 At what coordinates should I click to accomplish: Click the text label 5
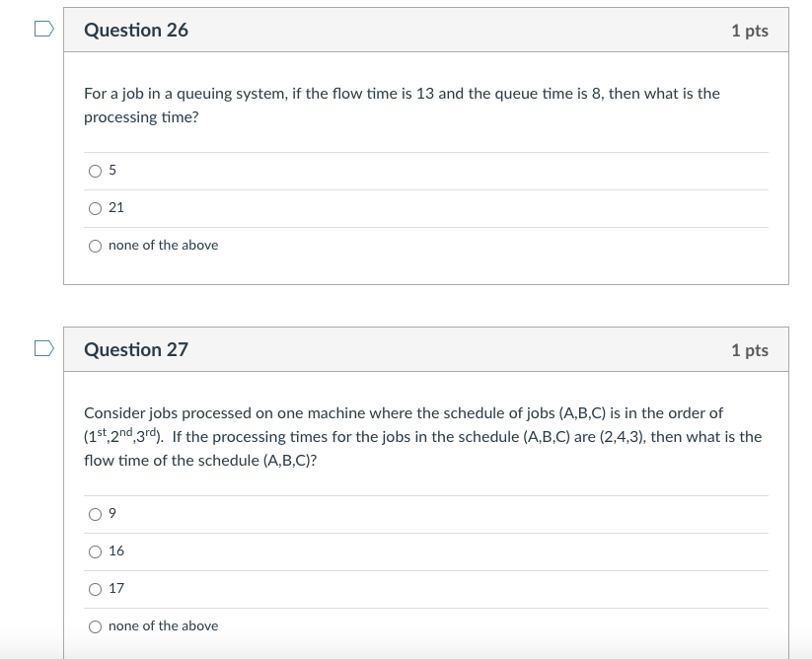pyautogui.click(x=111, y=171)
